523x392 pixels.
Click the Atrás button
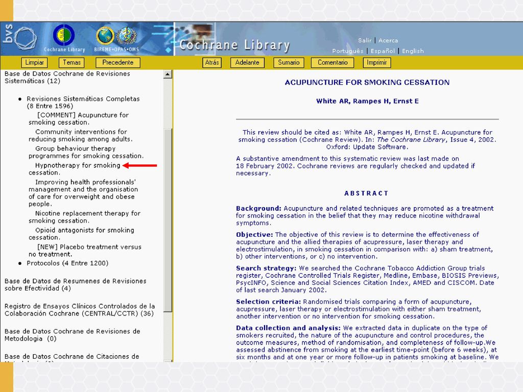tap(212, 62)
